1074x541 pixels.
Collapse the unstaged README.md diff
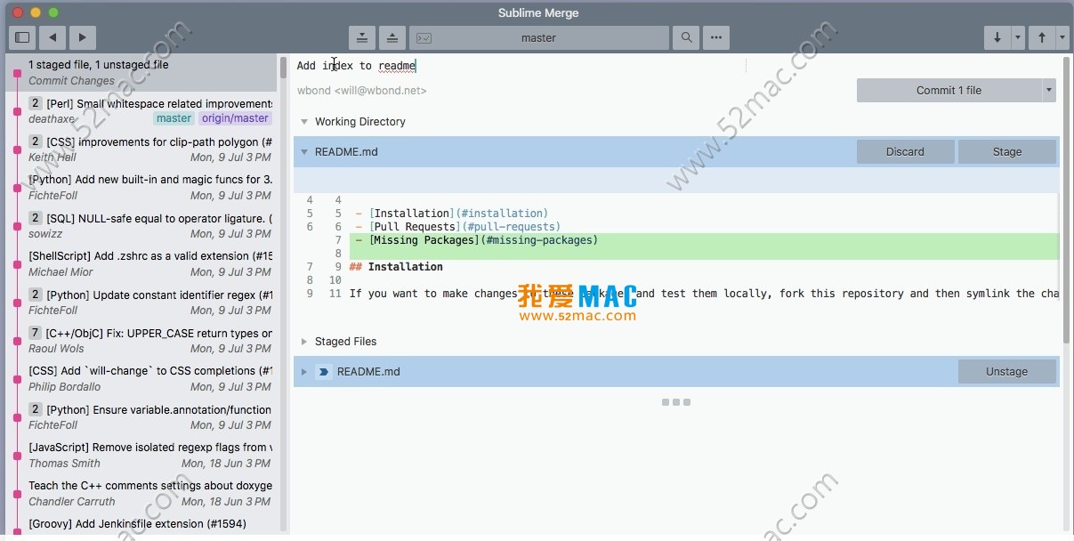(x=304, y=152)
